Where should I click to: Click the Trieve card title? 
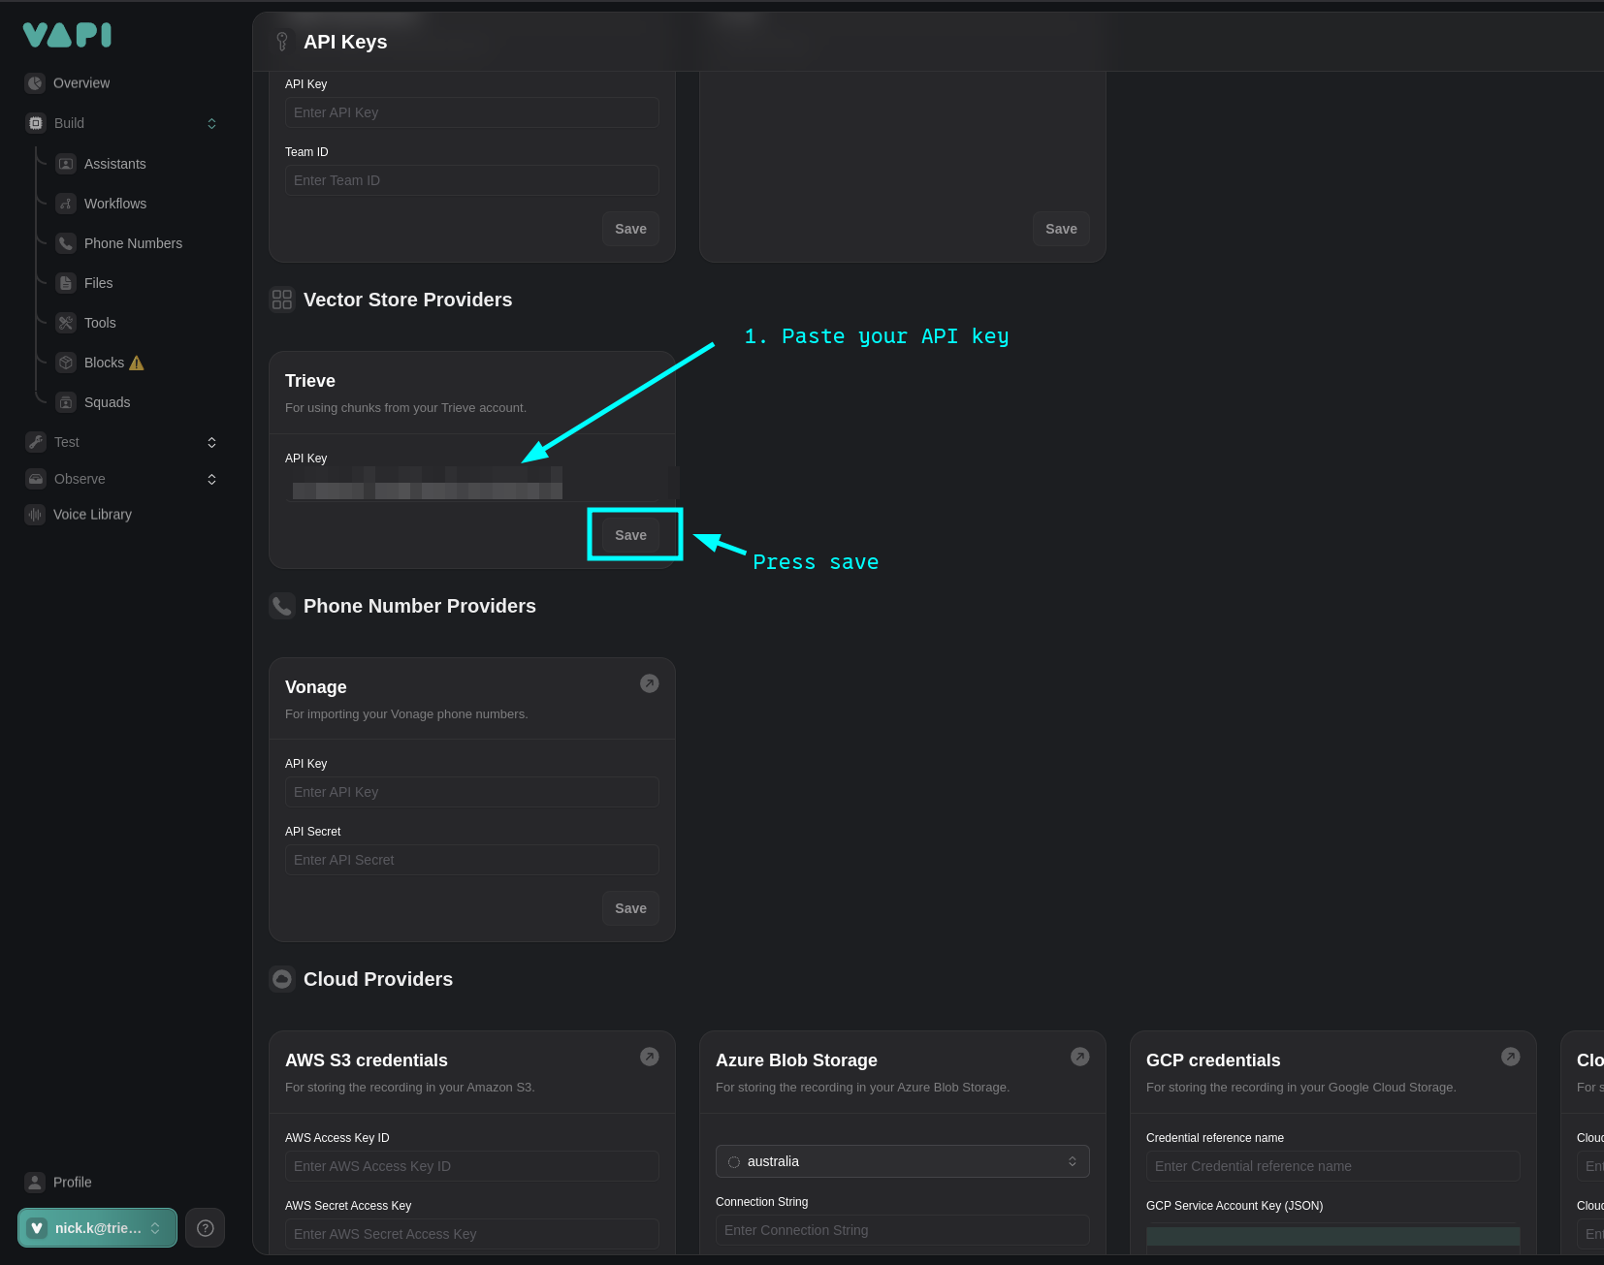[310, 381]
